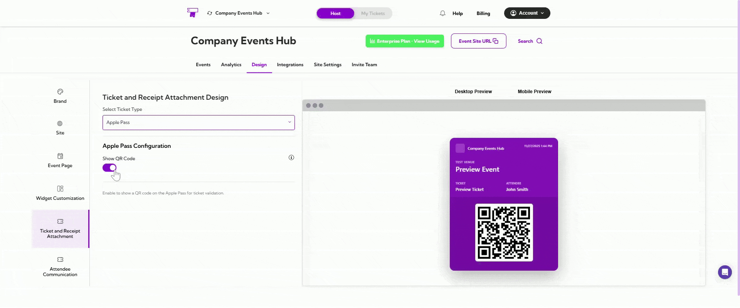
Task: Toggle the Show QR Code switch
Action: 109,167
